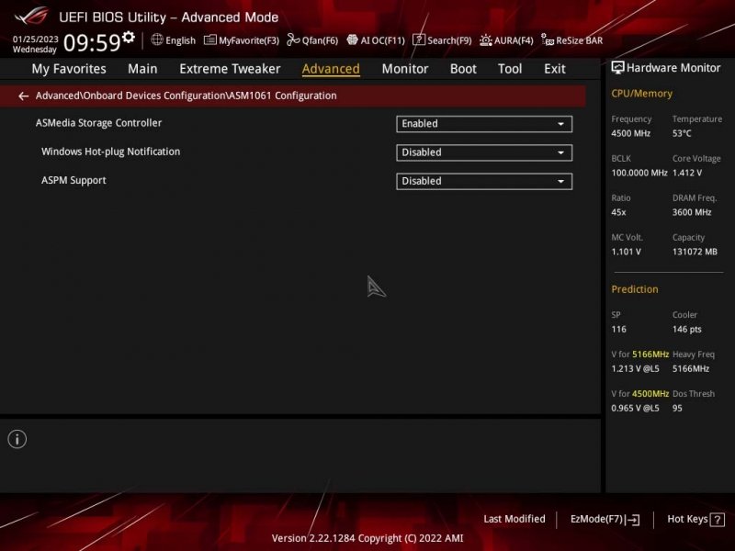Click the ROG logo
Screen dimensions: 735x551
point(31,16)
